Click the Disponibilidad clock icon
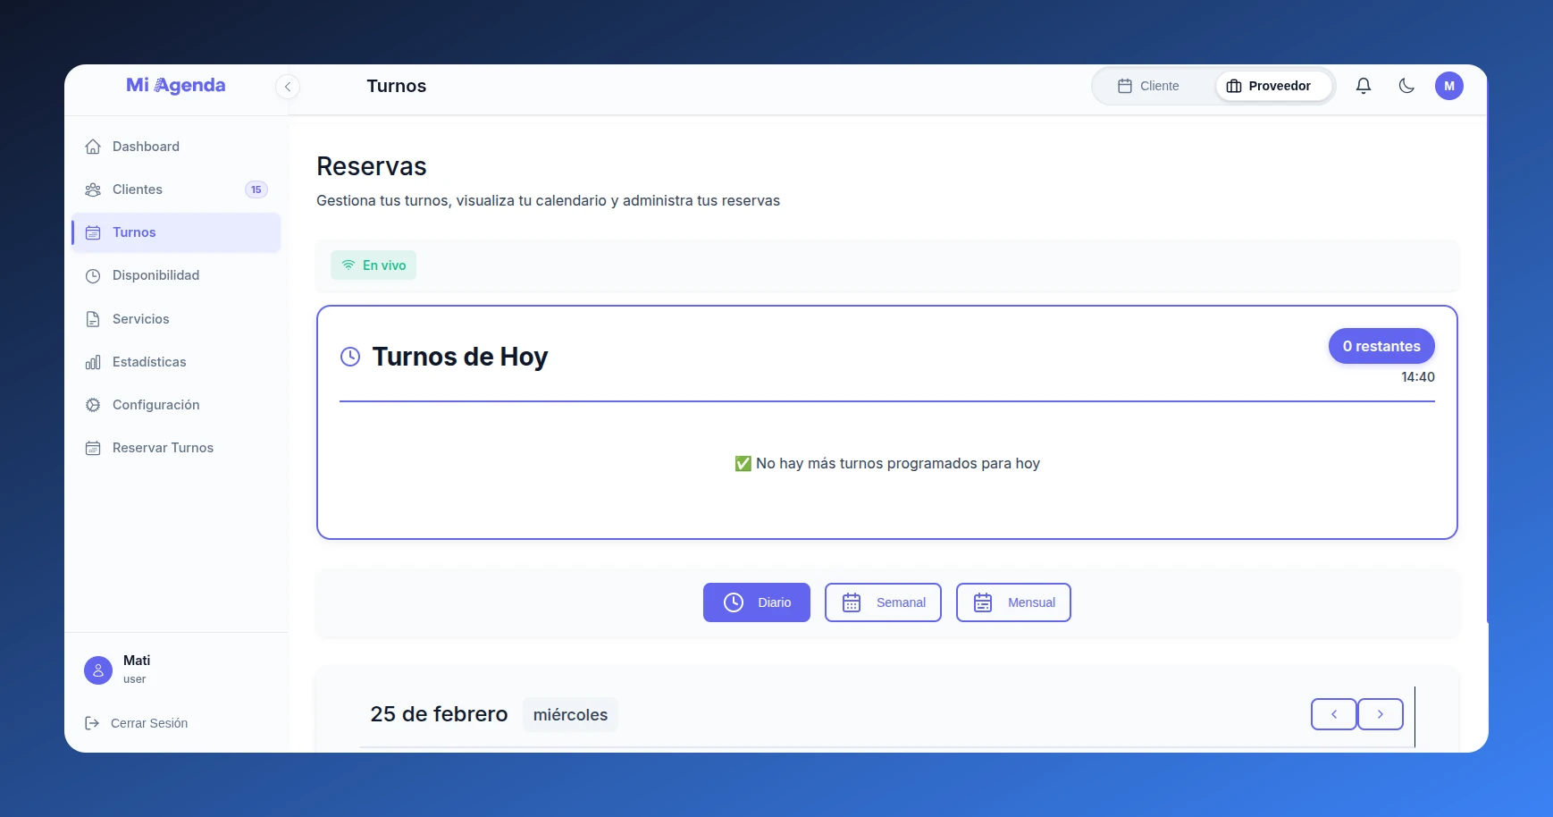This screenshot has width=1553, height=817. tap(93, 275)
